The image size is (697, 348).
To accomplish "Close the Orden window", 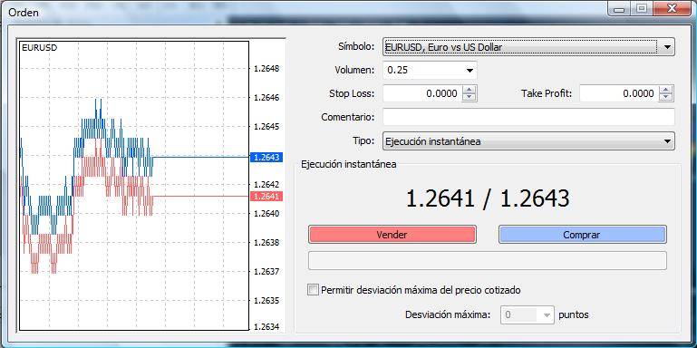I will [x=673, y=9].
